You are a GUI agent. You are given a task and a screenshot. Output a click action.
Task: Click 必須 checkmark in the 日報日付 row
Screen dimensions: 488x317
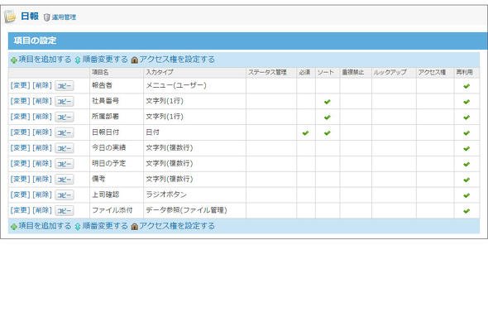click(x=305, y=133)
